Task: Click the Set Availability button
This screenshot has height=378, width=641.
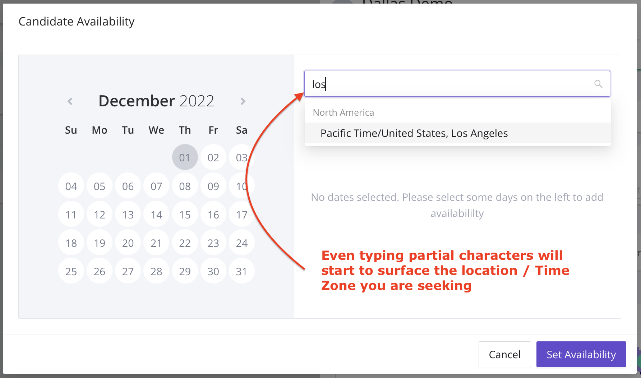Action: [x=581, y=354]
